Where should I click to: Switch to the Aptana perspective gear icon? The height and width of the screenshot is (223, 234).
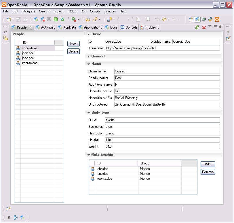217,19
